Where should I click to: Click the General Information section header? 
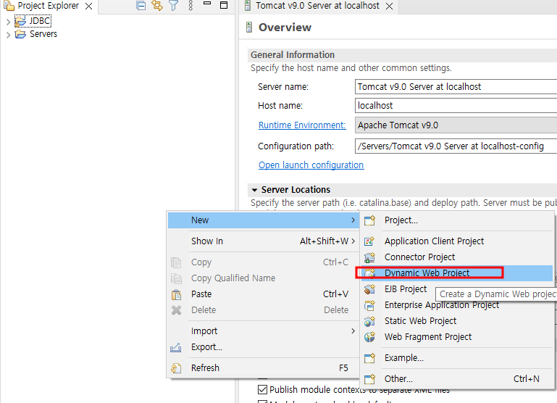point(402,55)
